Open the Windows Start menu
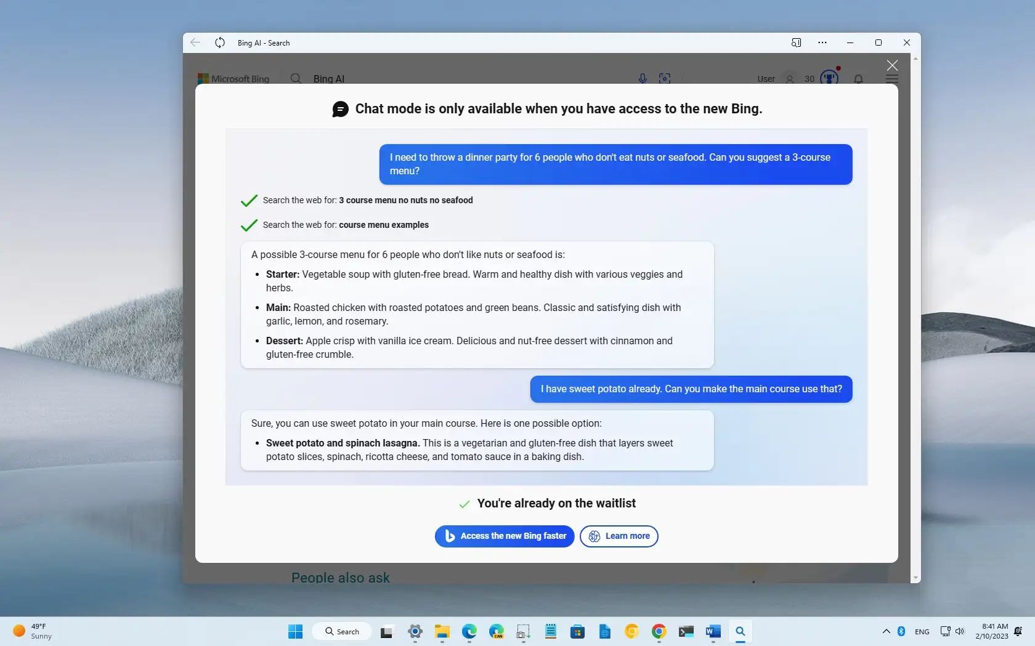1035x646 pixels. coord(296,631)
